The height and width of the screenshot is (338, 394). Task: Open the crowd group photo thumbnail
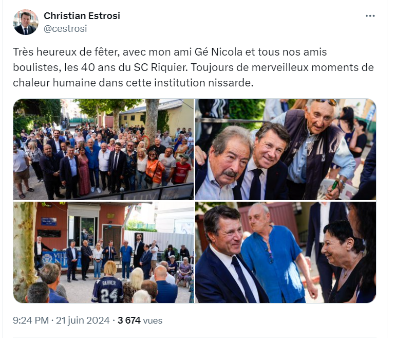pos(104,149)
